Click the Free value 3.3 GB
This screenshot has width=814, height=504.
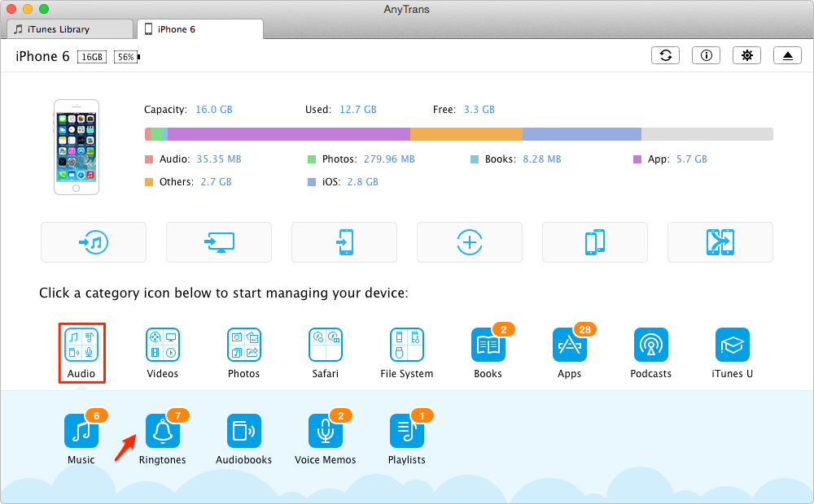[479, 110]
